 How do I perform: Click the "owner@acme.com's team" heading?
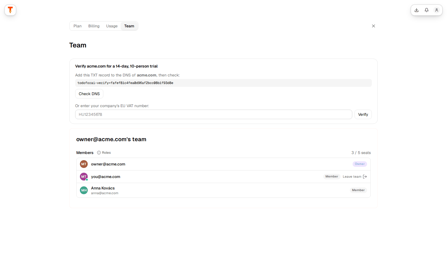(x=111, y=139)
